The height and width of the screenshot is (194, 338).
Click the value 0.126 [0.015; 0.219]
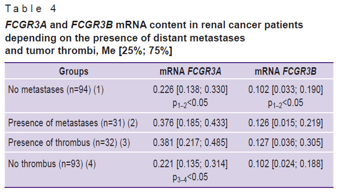click(x=285, y=123)
